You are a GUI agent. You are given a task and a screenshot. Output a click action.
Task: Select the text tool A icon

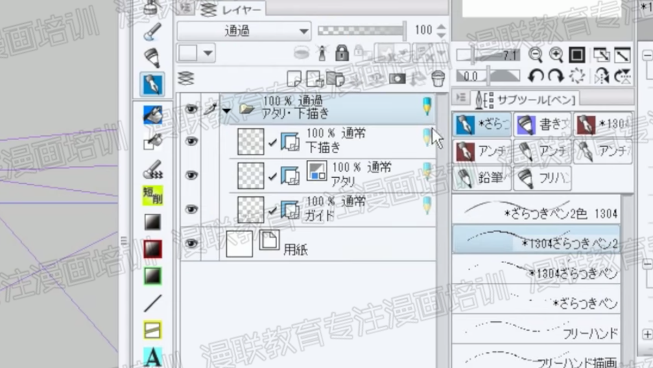152,357
